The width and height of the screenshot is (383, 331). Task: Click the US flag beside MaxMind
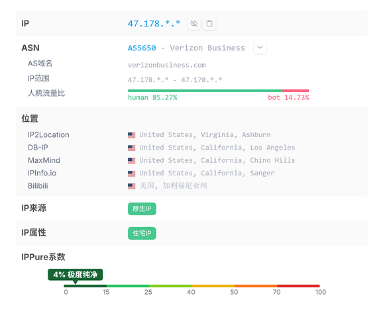tap(131, 161)
